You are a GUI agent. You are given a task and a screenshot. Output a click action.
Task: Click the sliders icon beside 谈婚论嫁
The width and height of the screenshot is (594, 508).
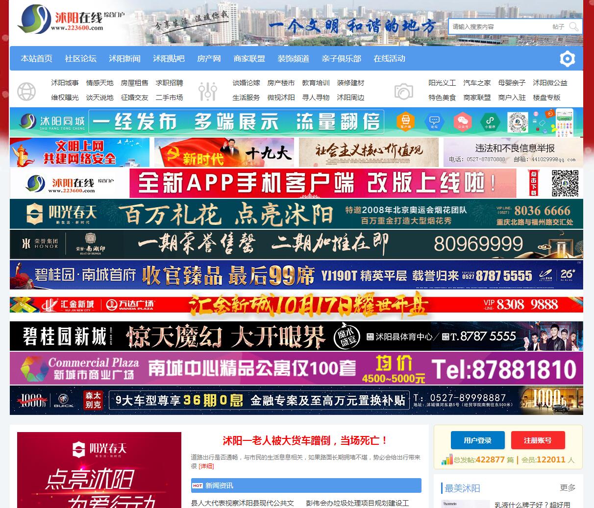tap(208, 91)
